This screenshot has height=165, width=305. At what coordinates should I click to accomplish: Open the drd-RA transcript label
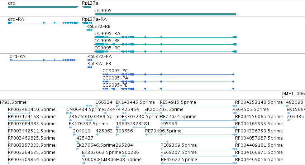16,19
